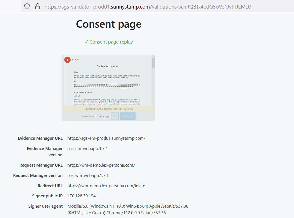Click the Suivant button
Image resolution: width=294 pixels, height=218 pixels.
click(x=128, y=116)
